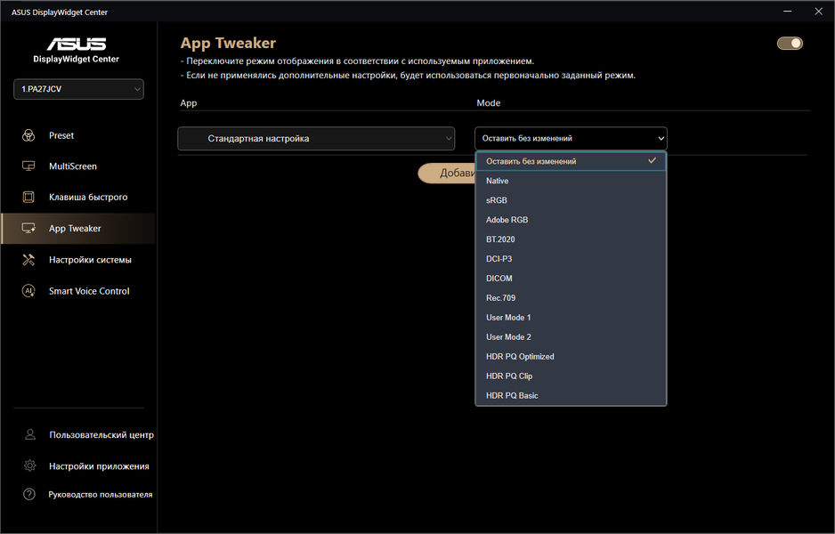Open the Preset section label
The height and width of the screenshot is (534, 835).
(61, 135)
